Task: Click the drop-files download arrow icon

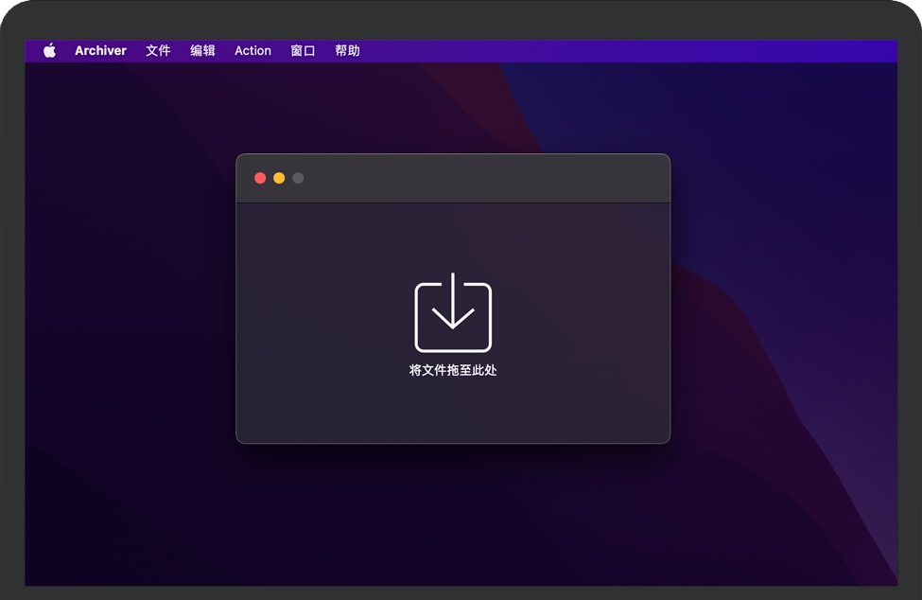Action: coord(453,312)
